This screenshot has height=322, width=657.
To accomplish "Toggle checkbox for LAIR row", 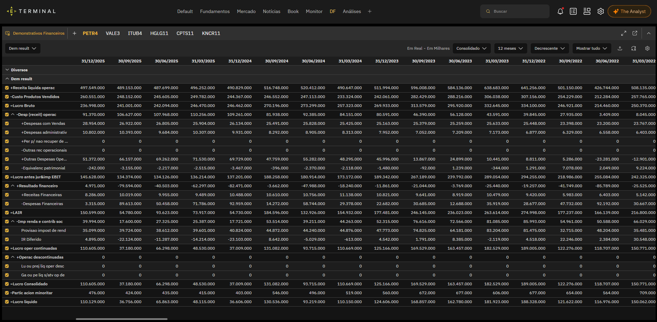I will pos(7,213).
